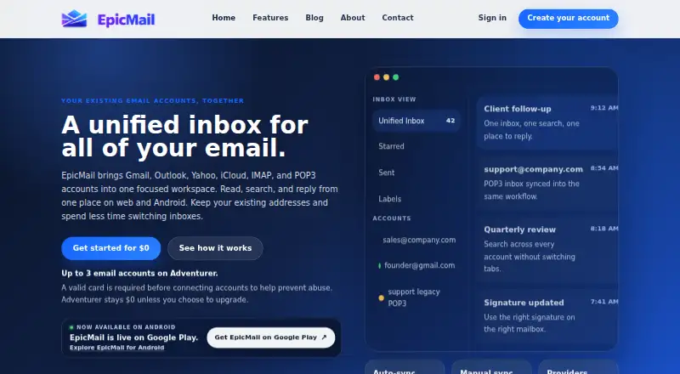
Task: Click See how it works button
Action: pyautogui.click(x=215, y=248)
